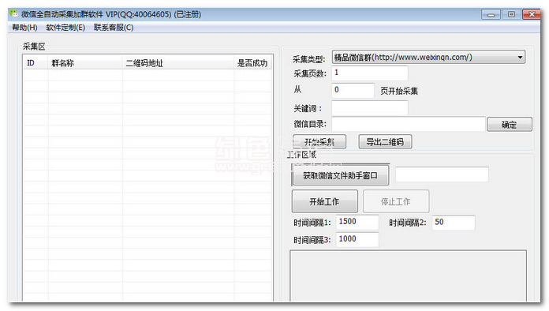Click the 时间间隔3 value field

pyautogui.click(x=357, y=239)
